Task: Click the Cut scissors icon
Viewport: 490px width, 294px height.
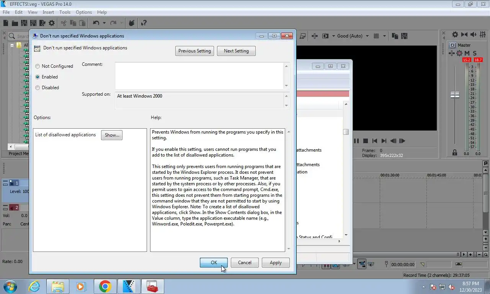Action: (64, 23)
